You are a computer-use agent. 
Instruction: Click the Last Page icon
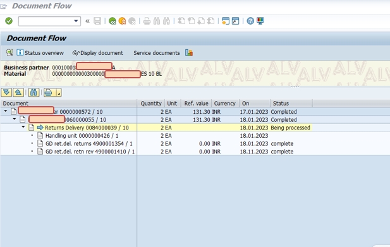[211, 21]
